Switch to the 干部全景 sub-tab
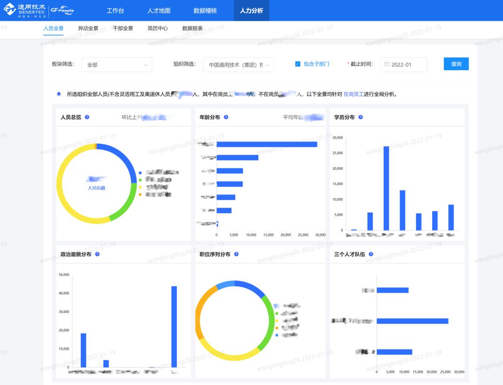The height and width of the screenshot is (385, 503). pyautogui.click(x=123, y=28)
